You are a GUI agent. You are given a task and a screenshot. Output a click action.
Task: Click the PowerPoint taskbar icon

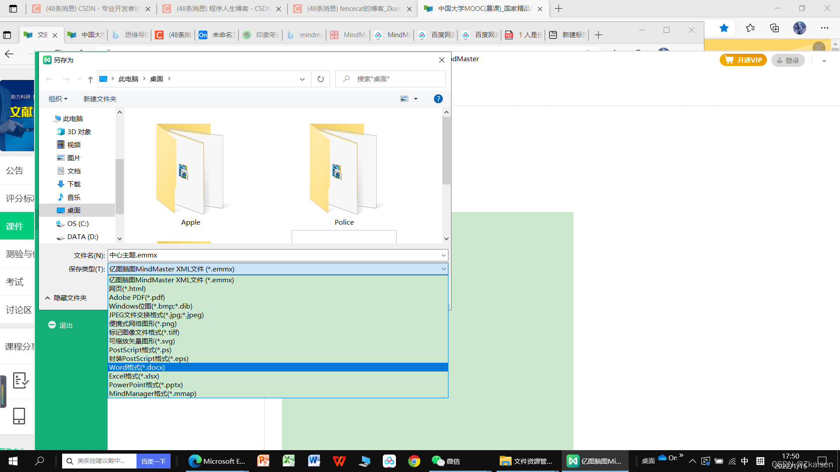263,461
